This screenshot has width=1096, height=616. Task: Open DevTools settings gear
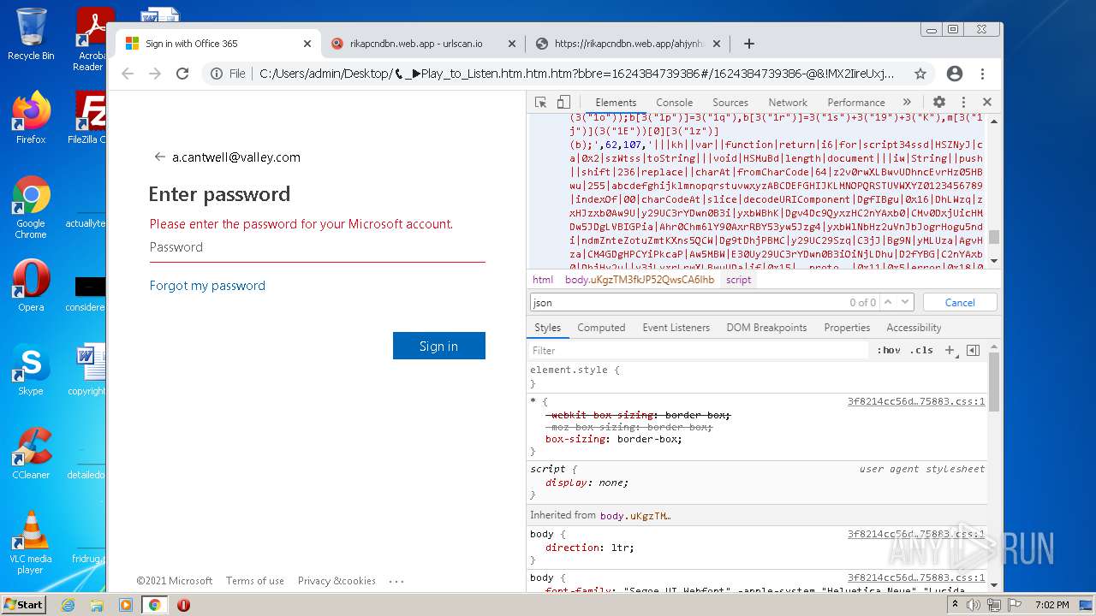point(939,102)
